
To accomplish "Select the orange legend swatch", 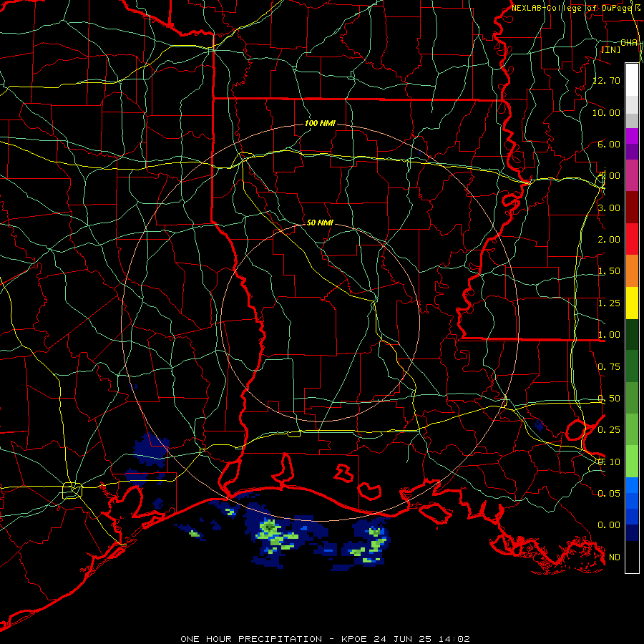I will 632,271.
